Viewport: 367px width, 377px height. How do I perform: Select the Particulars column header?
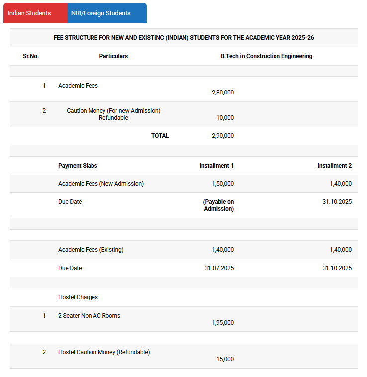pyautogui.click(x=113, y=56)
